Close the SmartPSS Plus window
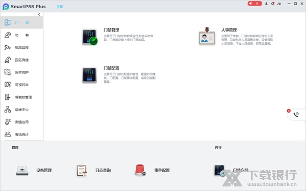Viewport: 306px width, 191px height. [x=302, y=4]
